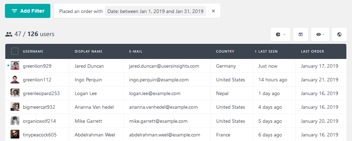Click the export users icon

pos(301,34)
